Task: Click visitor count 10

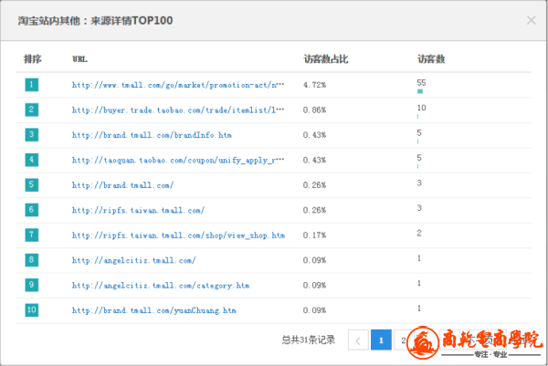Action: 421,108
